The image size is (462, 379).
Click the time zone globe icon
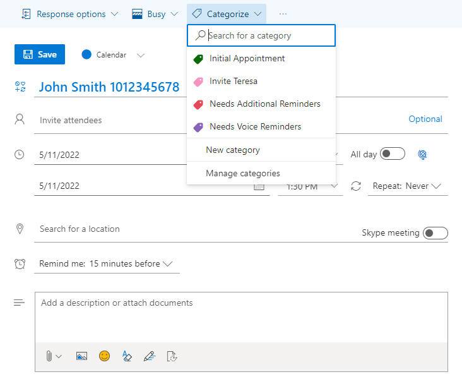click(x=423, y=154)
